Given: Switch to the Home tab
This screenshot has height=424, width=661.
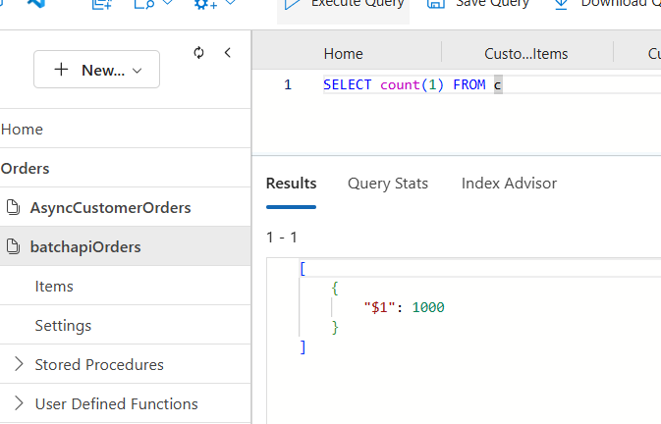Looking at the screenshot, I should pos(343,54).
